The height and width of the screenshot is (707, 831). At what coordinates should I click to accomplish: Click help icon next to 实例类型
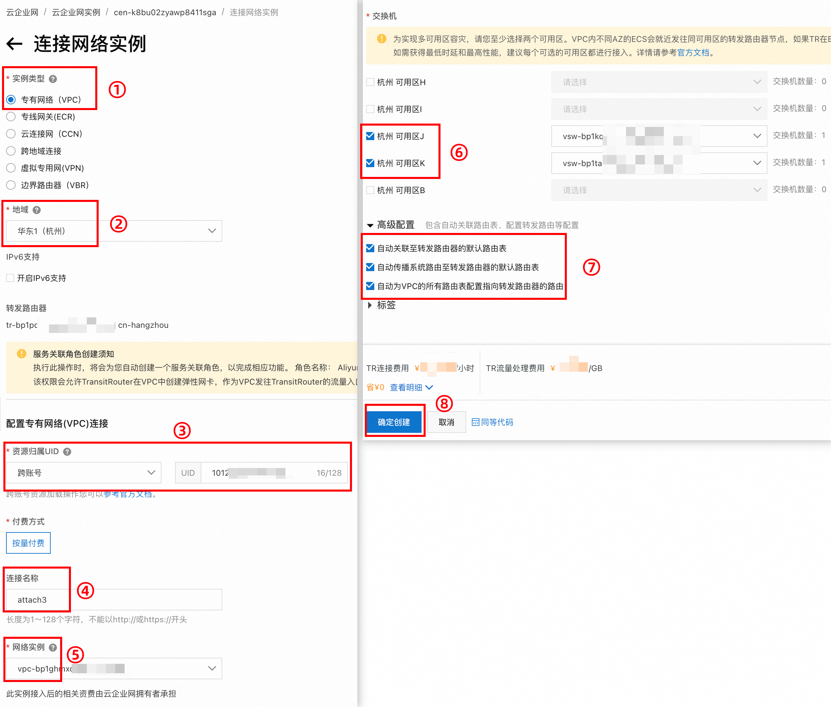click(x=53, y=79)
